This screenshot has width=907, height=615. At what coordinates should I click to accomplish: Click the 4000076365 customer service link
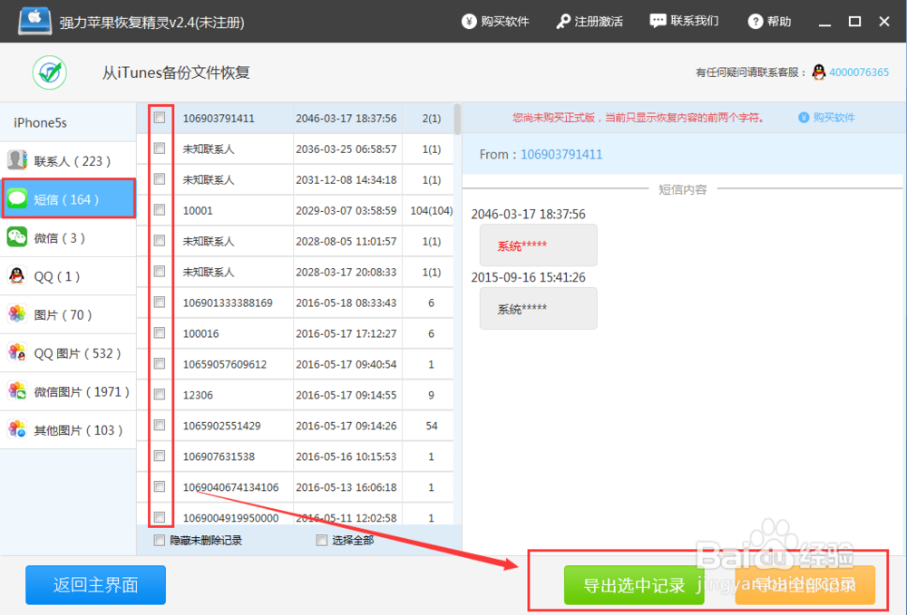point(859,72)
